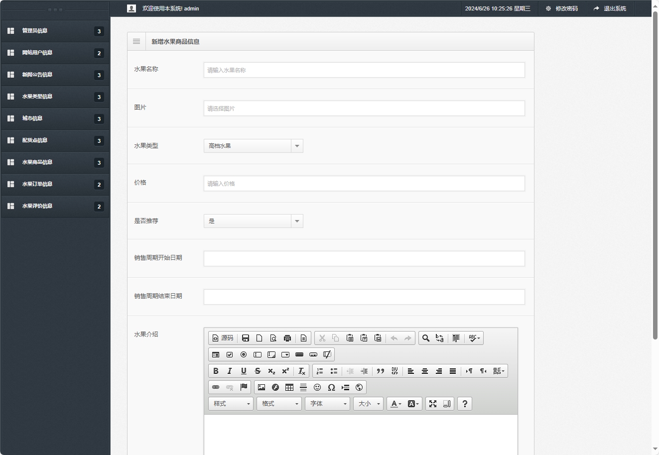The image size is (659, 455).
Task: Insert an image button icon
Action: (313, 354)
